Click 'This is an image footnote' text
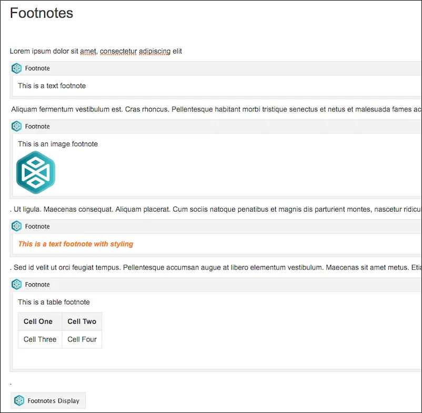The width and height of the screenshot is (422, 413). coord(58,144)
